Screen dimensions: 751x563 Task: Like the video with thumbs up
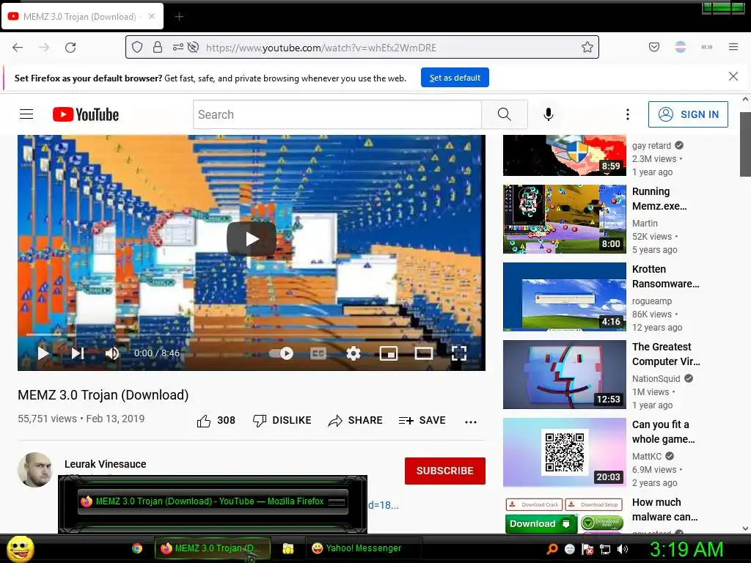tap(204, 421)
